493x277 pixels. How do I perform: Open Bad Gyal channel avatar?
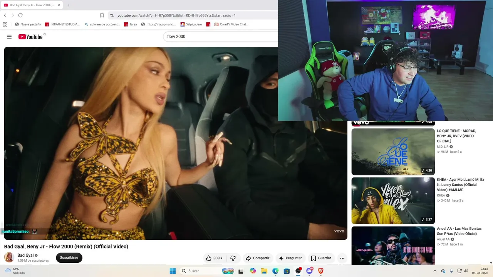[x=9, y=257]
